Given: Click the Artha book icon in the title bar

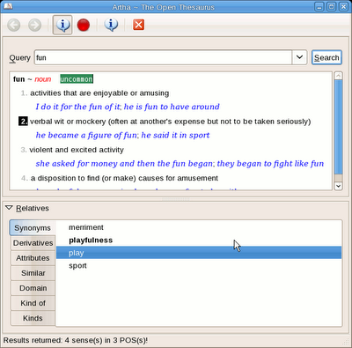Looking at the screenshot, I should (x=8, y=6).
